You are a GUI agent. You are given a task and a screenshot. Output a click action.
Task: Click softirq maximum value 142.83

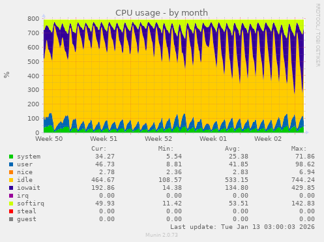coord(303,204)
